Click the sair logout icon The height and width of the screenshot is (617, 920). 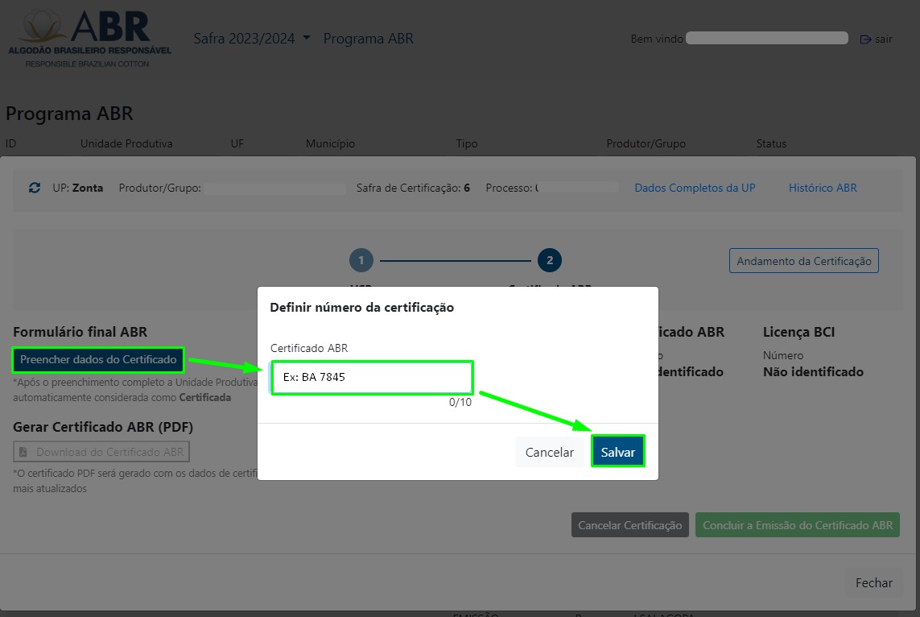point(866,39)
